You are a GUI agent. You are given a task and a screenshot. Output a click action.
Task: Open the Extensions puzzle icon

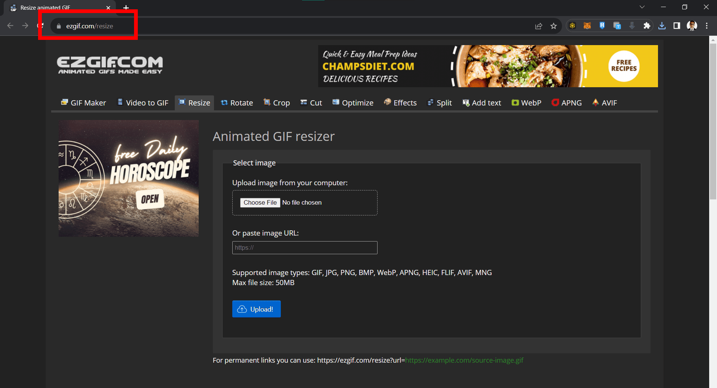pyautogui.click(x=647, y=25)
